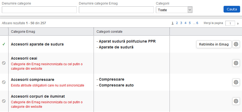
Task: Open settings gear for Accesorii corpuri de iluminat
Action: click(236, 101)
